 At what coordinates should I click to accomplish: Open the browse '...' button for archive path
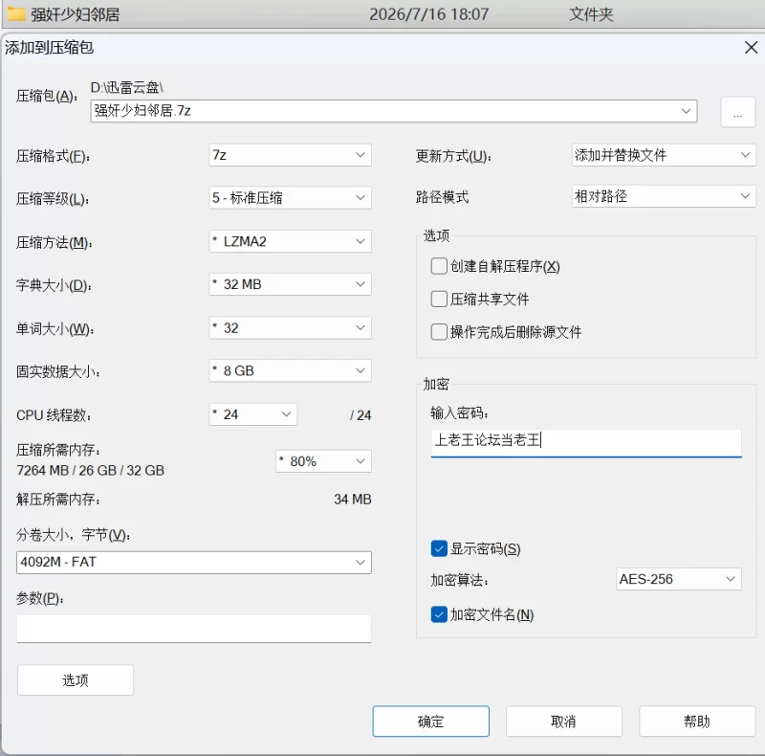pos(737,112)
